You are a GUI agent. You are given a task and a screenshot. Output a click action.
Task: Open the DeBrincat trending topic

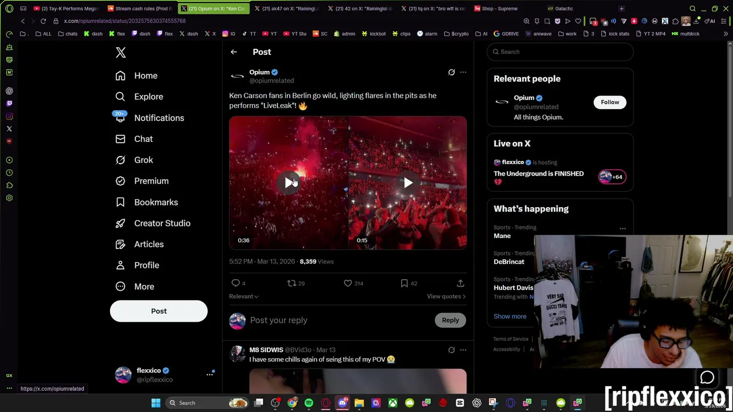coord(509,262)
